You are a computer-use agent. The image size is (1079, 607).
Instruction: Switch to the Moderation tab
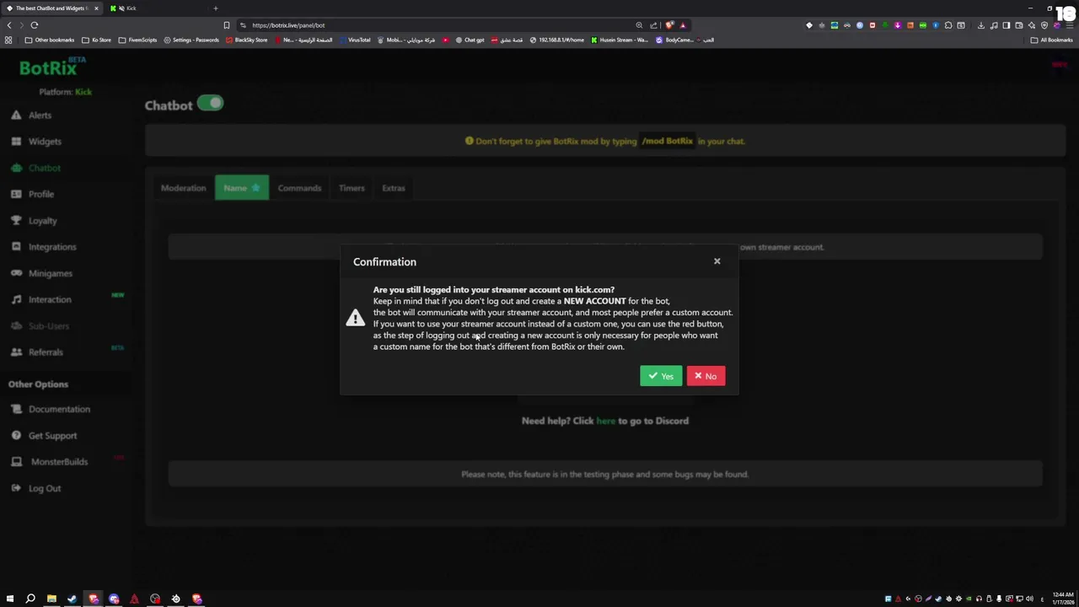[183, 188]
